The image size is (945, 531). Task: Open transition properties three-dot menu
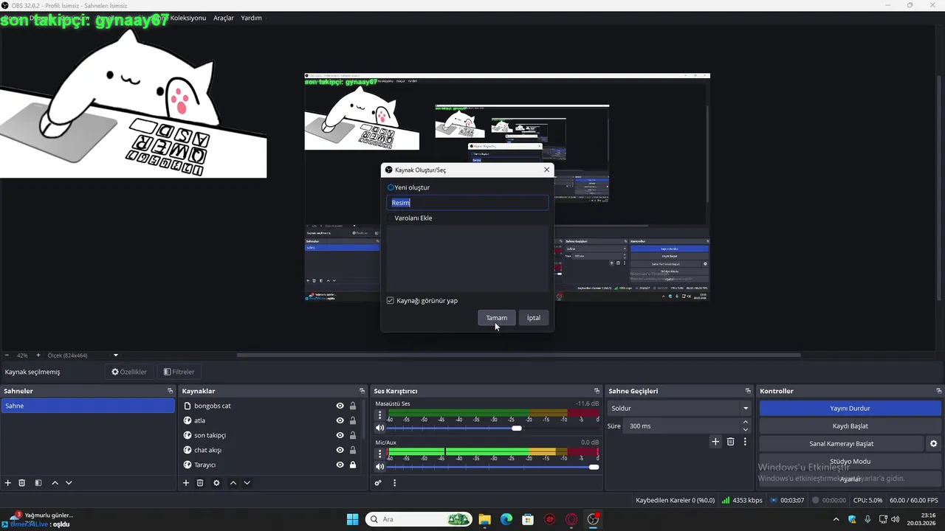pyautogui.click(x=745, y=442)
